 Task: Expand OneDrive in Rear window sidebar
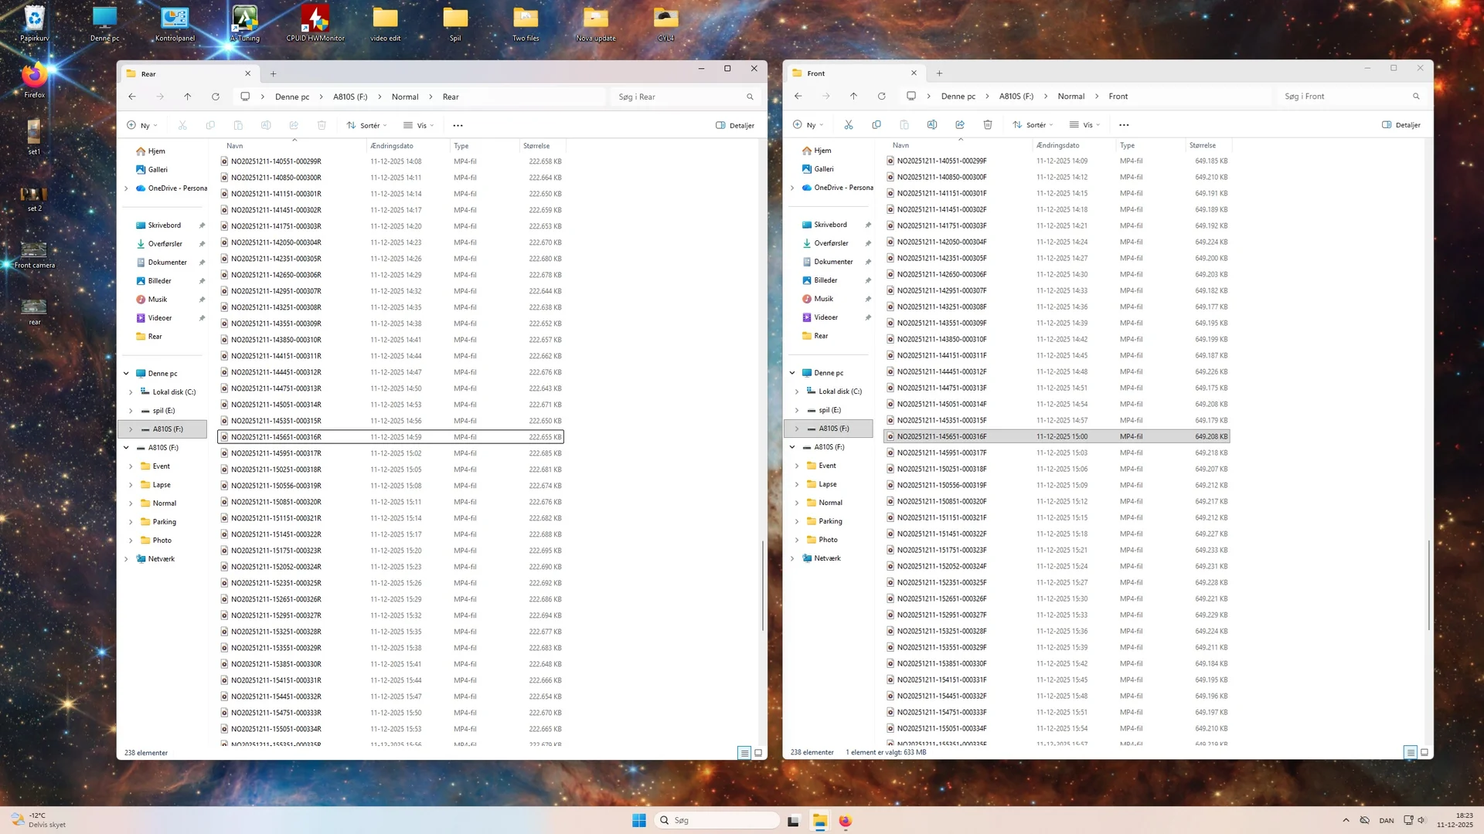click(126, 188)
